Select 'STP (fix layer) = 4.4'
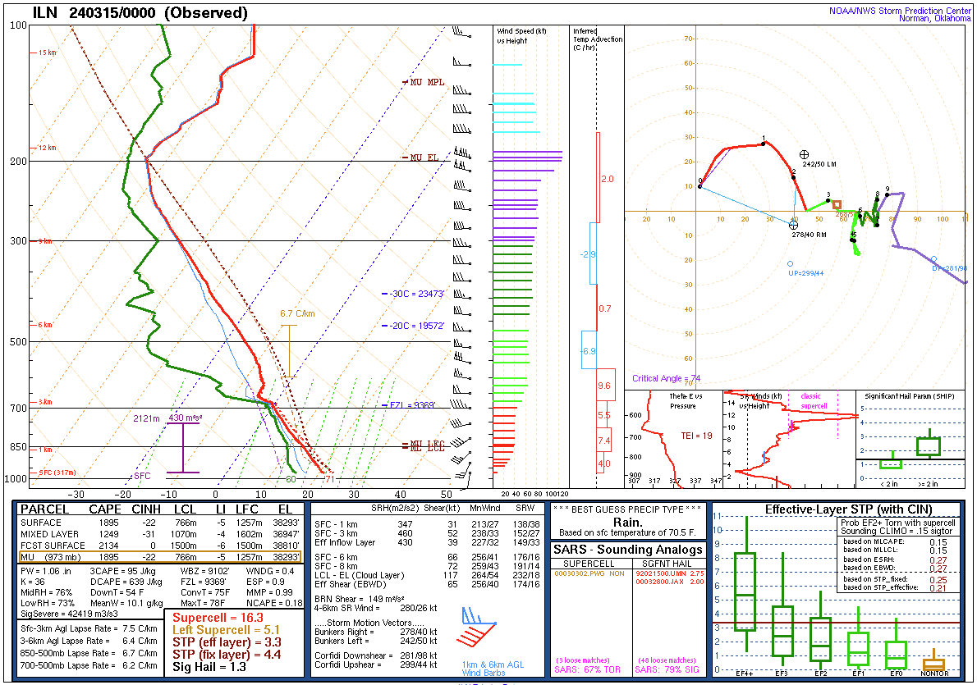977x685 pixels. 227,655
